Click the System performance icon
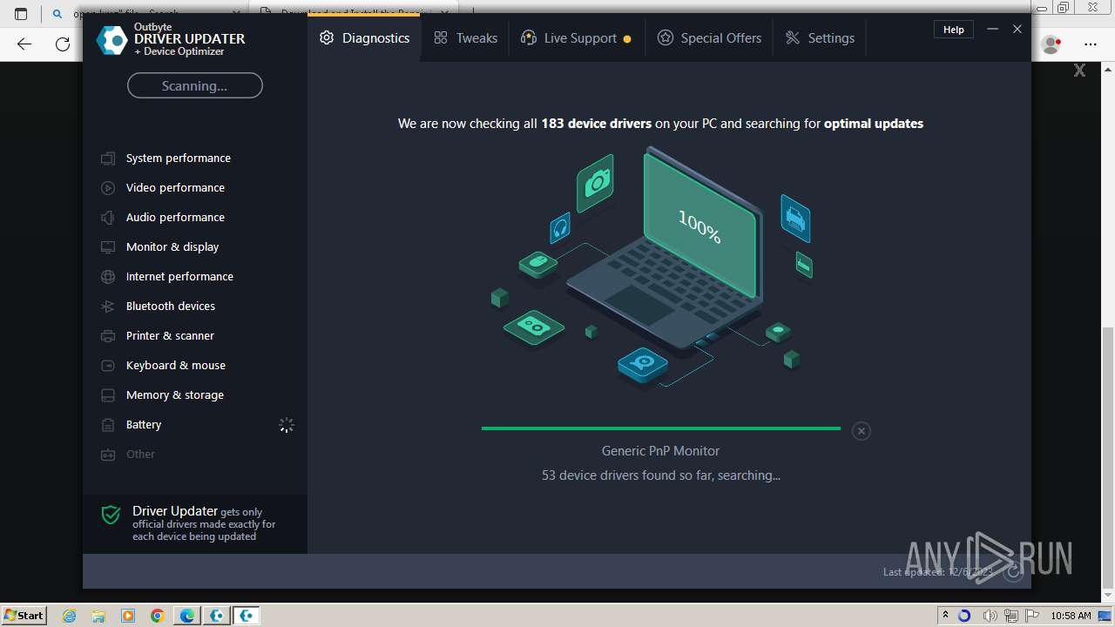1115x627 pixels. tap(108, 158)
